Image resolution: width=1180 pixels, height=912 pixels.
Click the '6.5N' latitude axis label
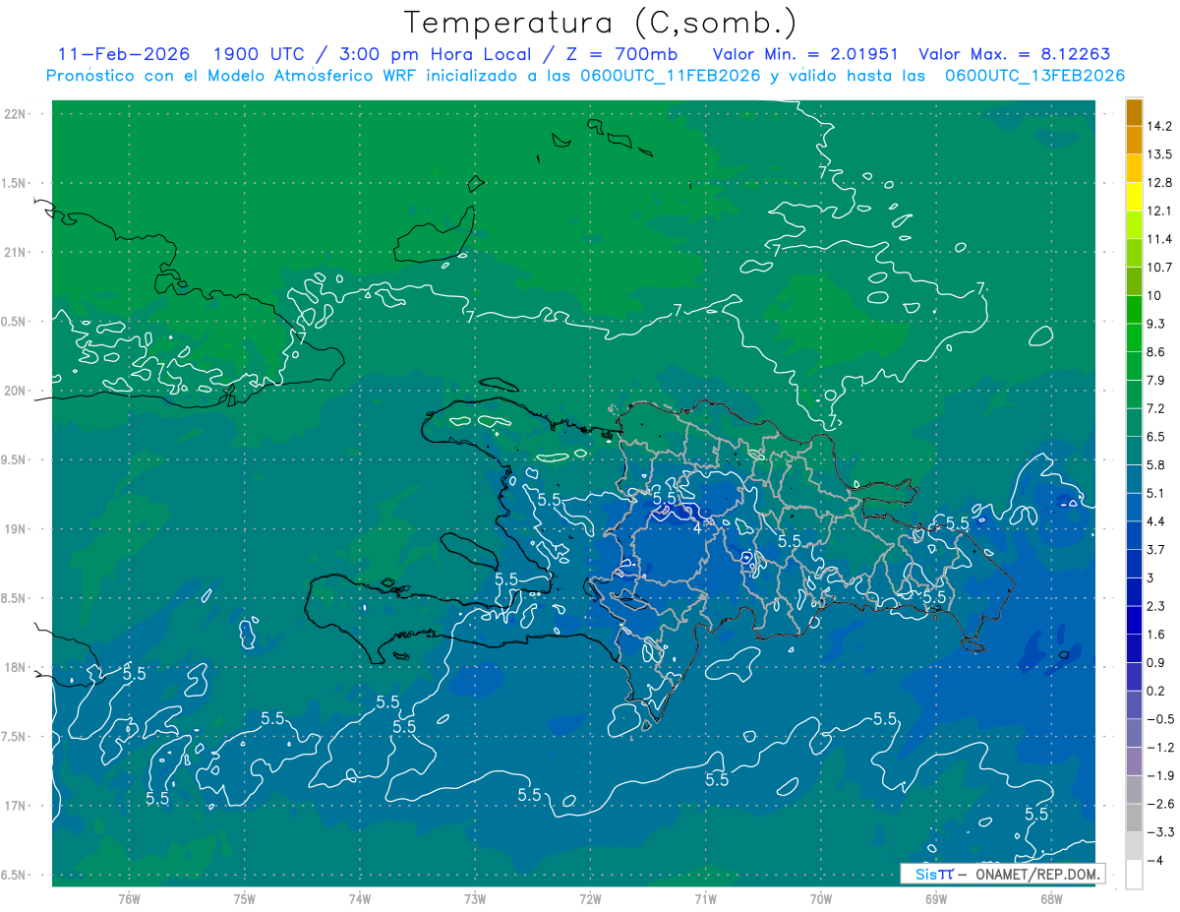pos(14,876)
